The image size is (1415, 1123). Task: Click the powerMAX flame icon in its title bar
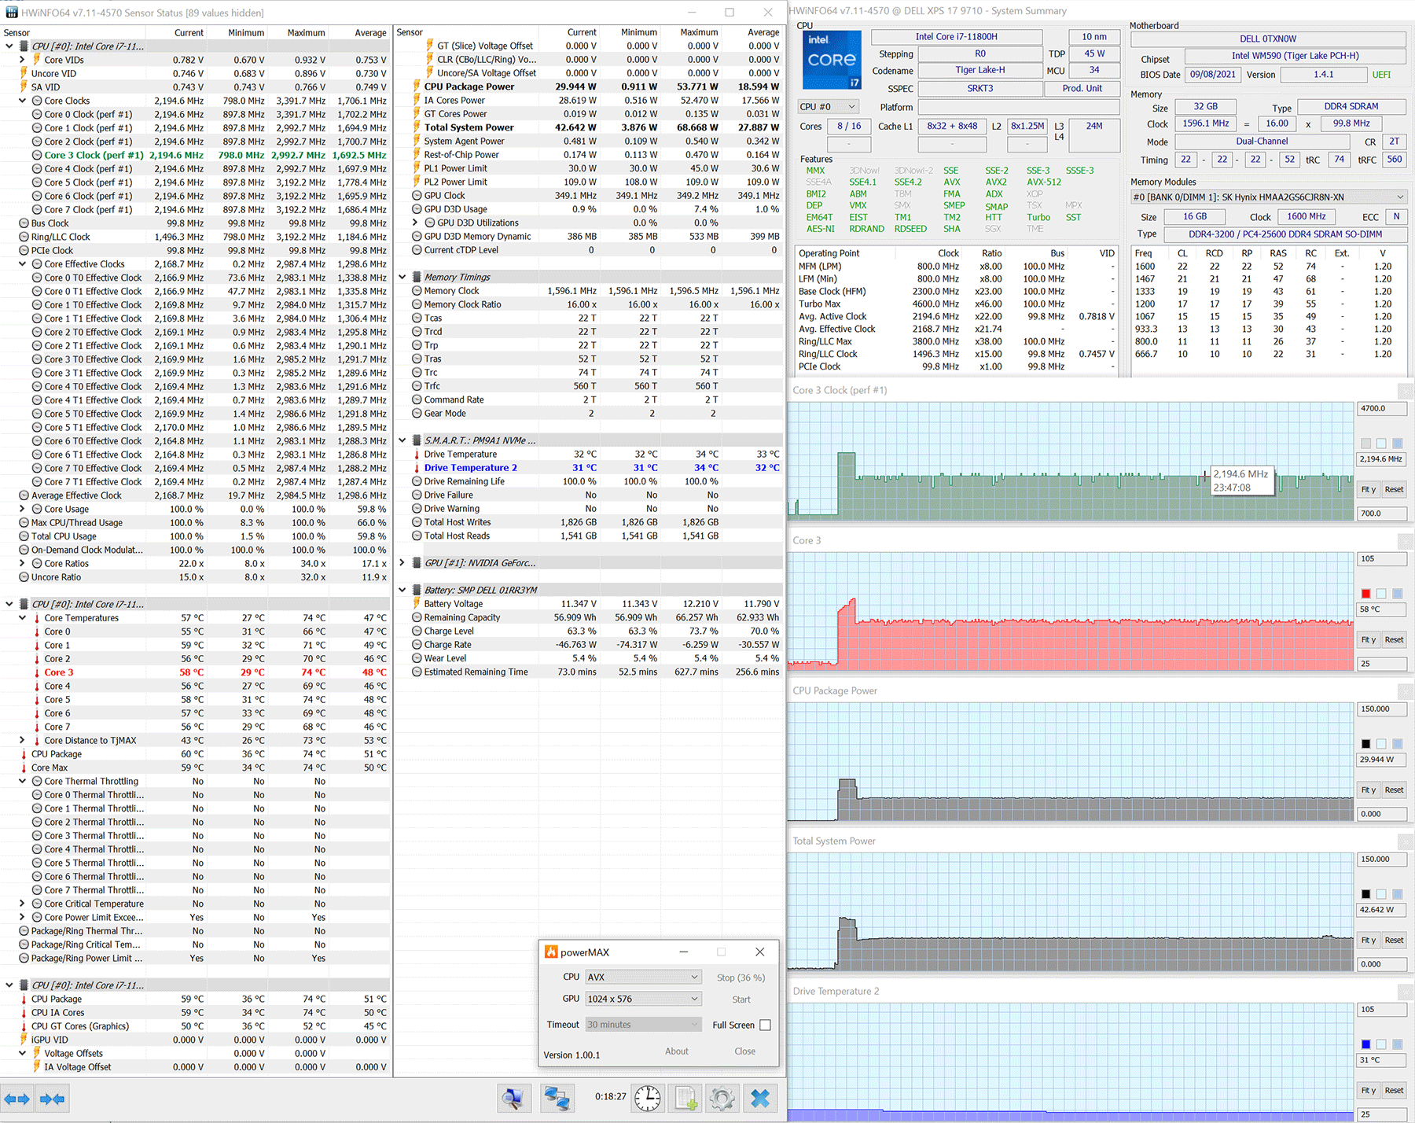click(x=552, y=952)
